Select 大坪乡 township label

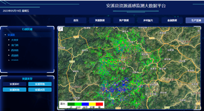click(15, 40)
